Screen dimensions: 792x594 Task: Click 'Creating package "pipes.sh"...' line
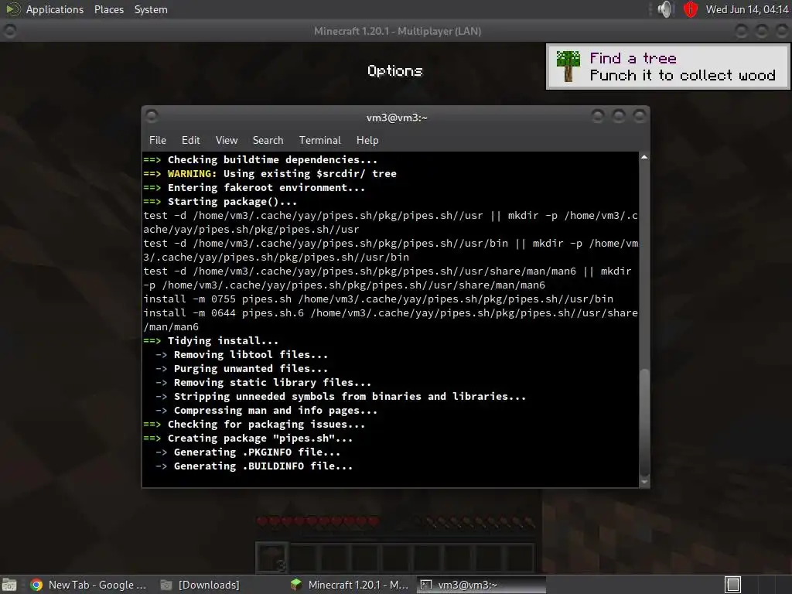click(x=260, y=439)
